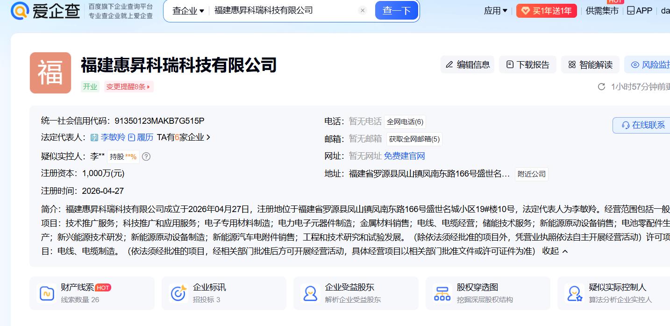Open the 财产线索 card
Viewport: 670px width, 326px height.
click(x=92, y=293)
